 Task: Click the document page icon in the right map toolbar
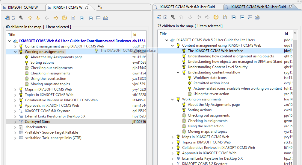pos(225,17)
